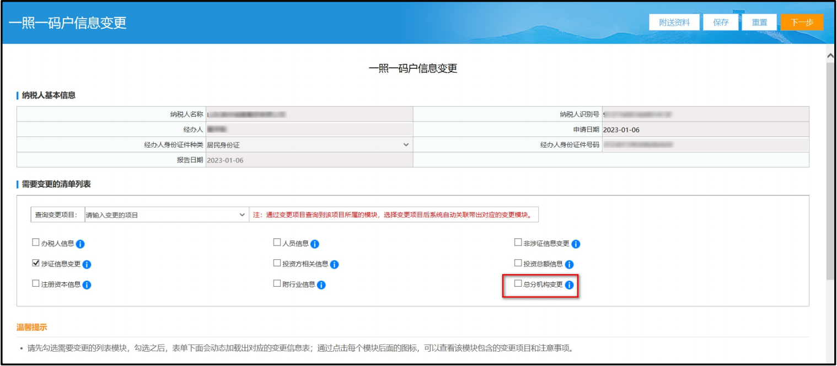Enable the 总分机构变更 checkbox
The width and height of the screenshot is (837, 366).
pyautogui.click(x=518, y=284)
